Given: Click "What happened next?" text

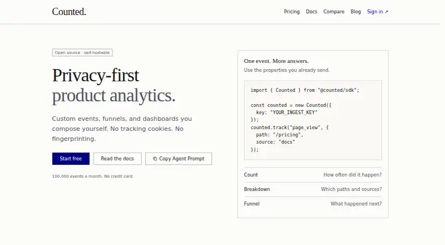Looking at the screenshot, I should (x=356, y=204).
